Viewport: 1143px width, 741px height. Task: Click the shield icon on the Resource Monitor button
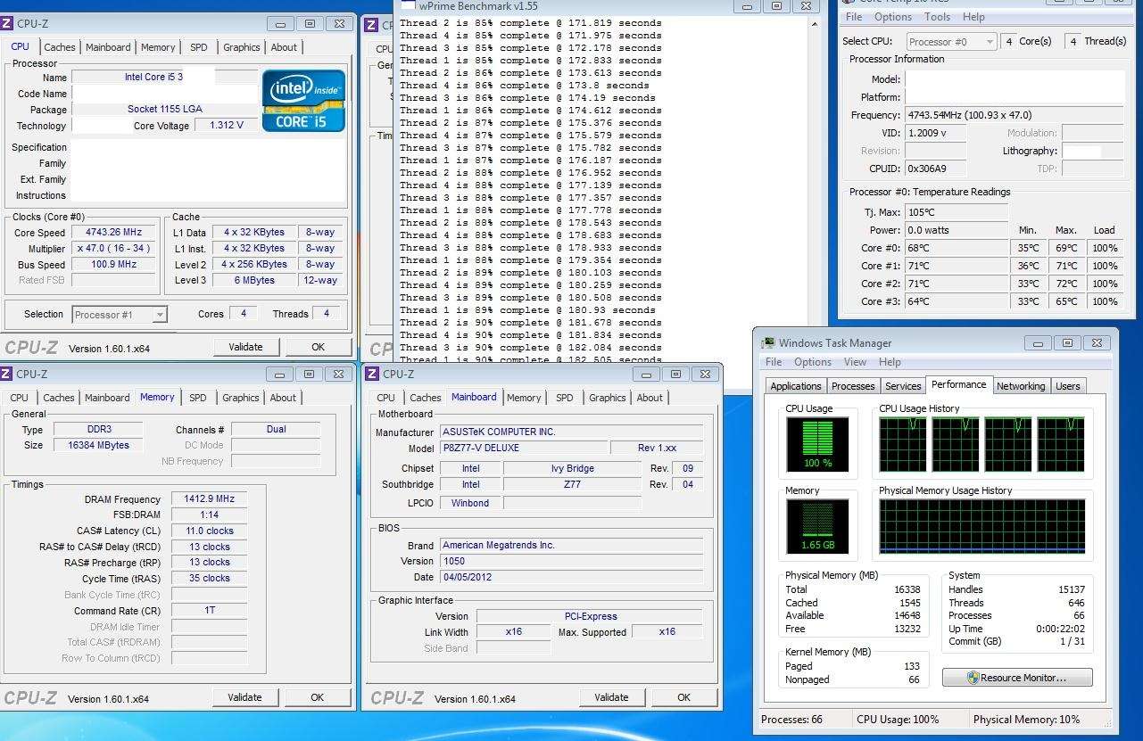pyautogui.click(x=973, y=678)
